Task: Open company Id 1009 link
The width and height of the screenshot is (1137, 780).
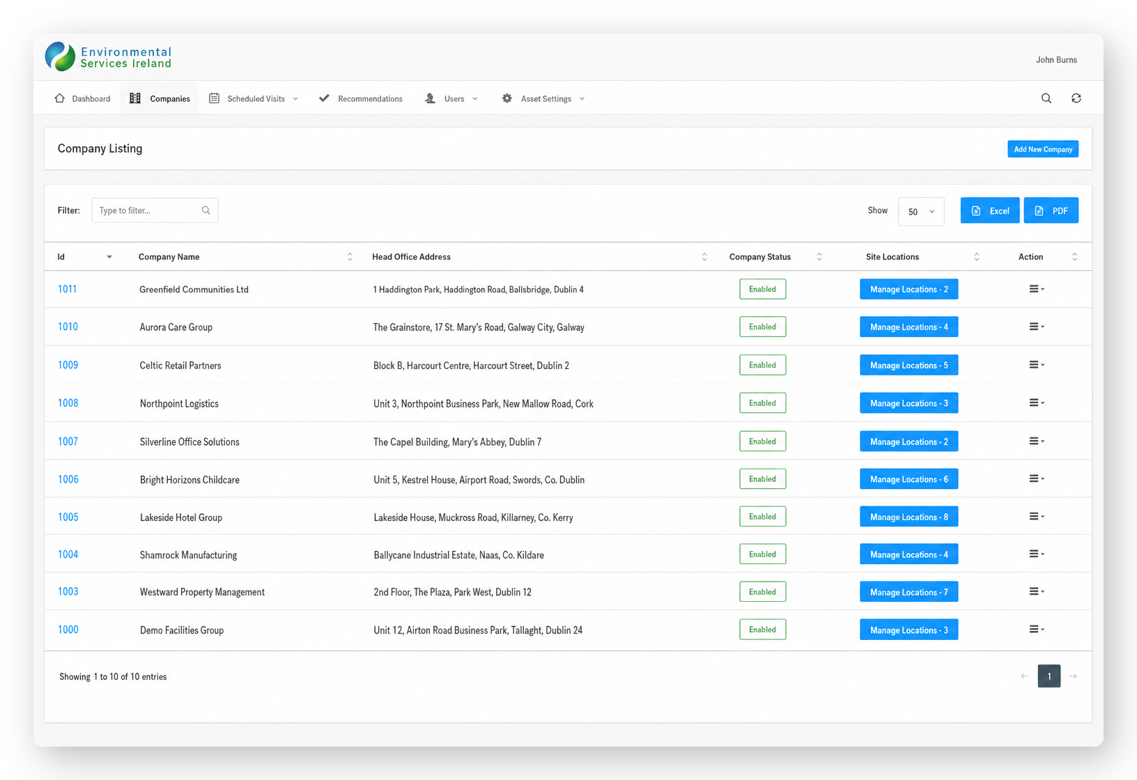Action: (68, 365)
